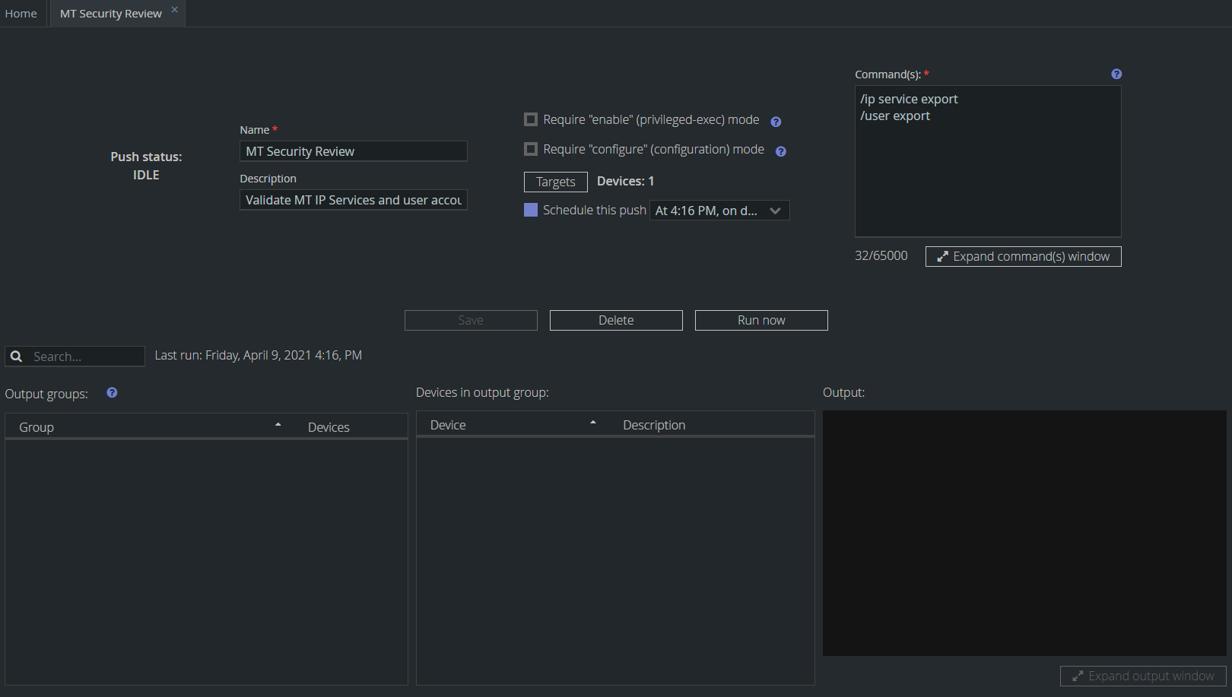The image size is (1232, 697).
Task: Click Run now button
Action: (x=761, y=320)
